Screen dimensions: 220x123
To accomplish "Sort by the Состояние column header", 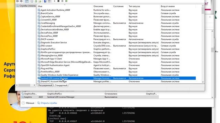I will 120,6.
